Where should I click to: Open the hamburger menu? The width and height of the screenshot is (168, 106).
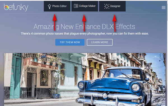click(164, 8)
